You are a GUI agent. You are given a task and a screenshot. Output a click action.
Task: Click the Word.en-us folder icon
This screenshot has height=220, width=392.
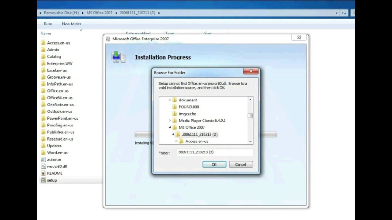click(43, 153)
